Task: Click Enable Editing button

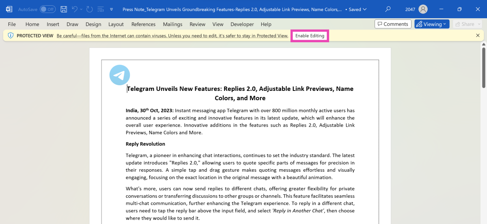Action: point(310,36)
